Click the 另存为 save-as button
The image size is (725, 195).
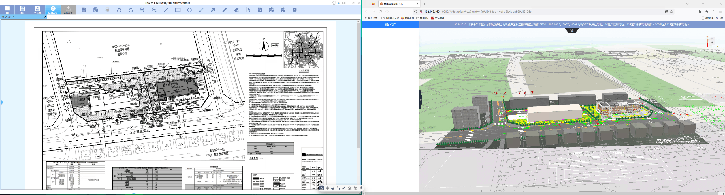[37, 10]
